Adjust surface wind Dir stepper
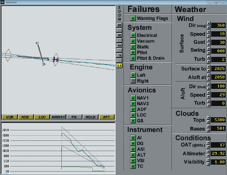 click(208, 25)
